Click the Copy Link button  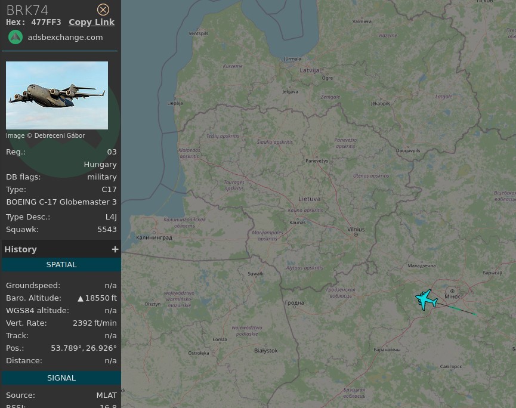tap(91, 22)
